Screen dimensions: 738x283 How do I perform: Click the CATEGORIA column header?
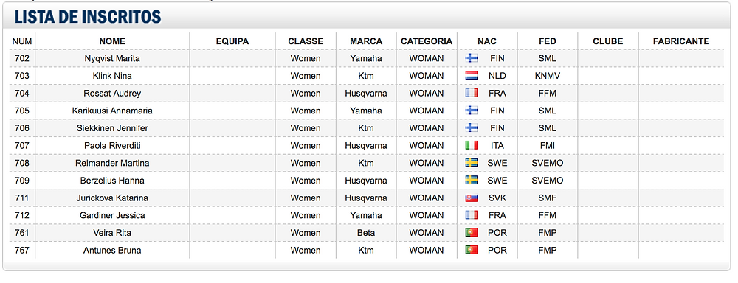(427, 41)
